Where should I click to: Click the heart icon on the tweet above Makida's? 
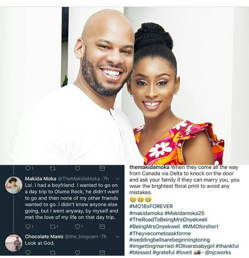(77, 168)
